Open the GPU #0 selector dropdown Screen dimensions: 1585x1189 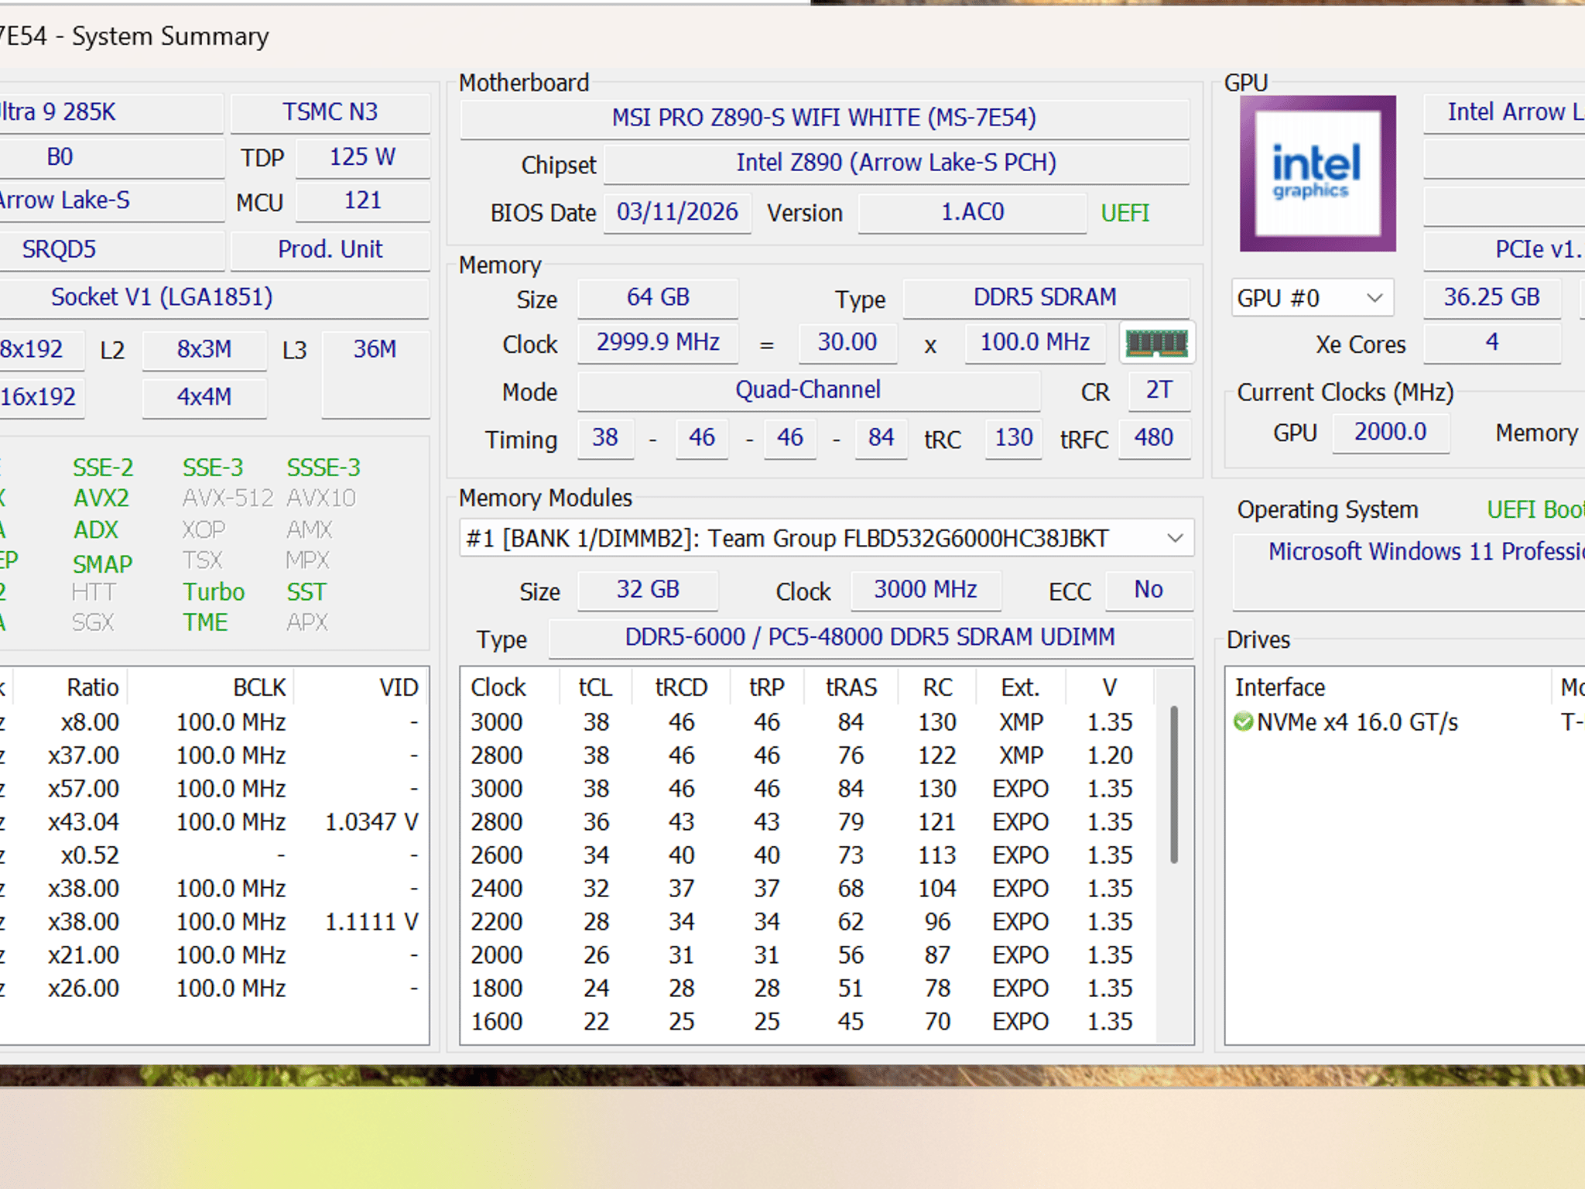coord(1312,298)
